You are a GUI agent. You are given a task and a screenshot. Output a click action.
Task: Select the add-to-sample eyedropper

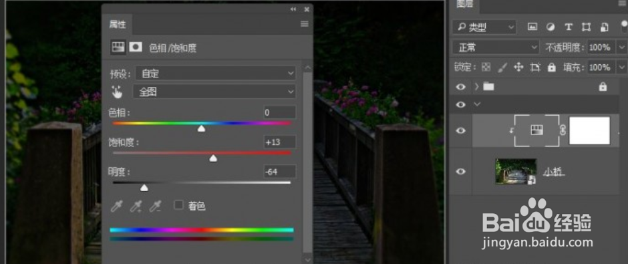tap(136, 206)
